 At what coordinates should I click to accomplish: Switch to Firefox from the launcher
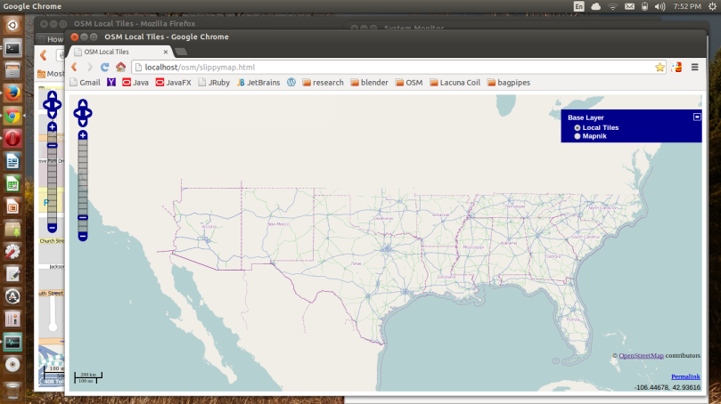coord(12,93)
